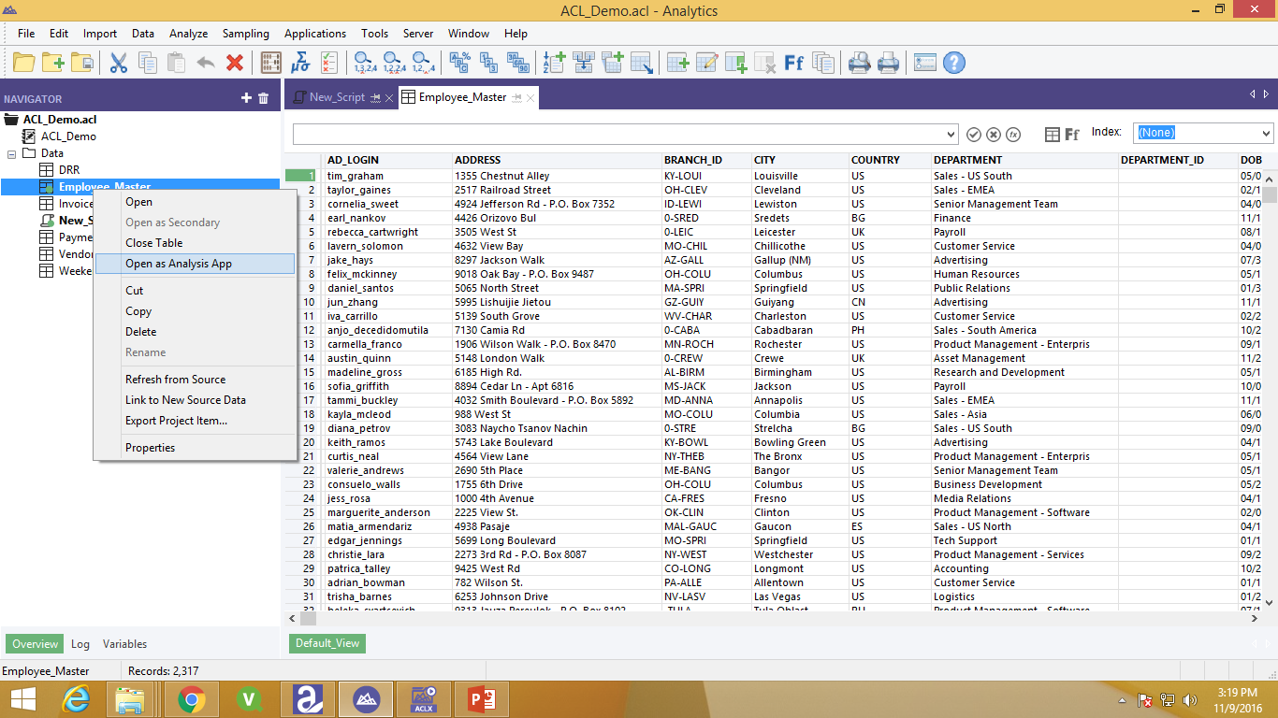Viewport: 1278px width, 718px height.
Task: Switch to the Log tab
Action: (80, 644)
